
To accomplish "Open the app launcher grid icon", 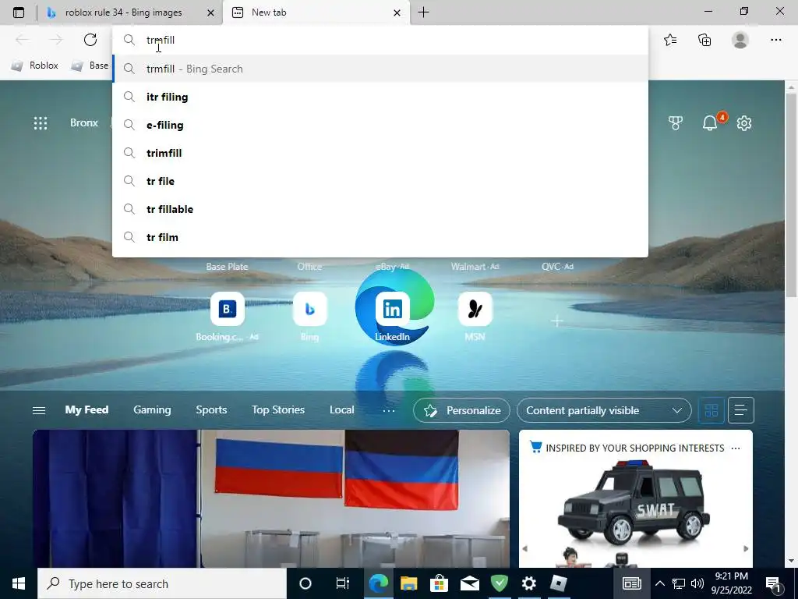I will tap(41, 122).
